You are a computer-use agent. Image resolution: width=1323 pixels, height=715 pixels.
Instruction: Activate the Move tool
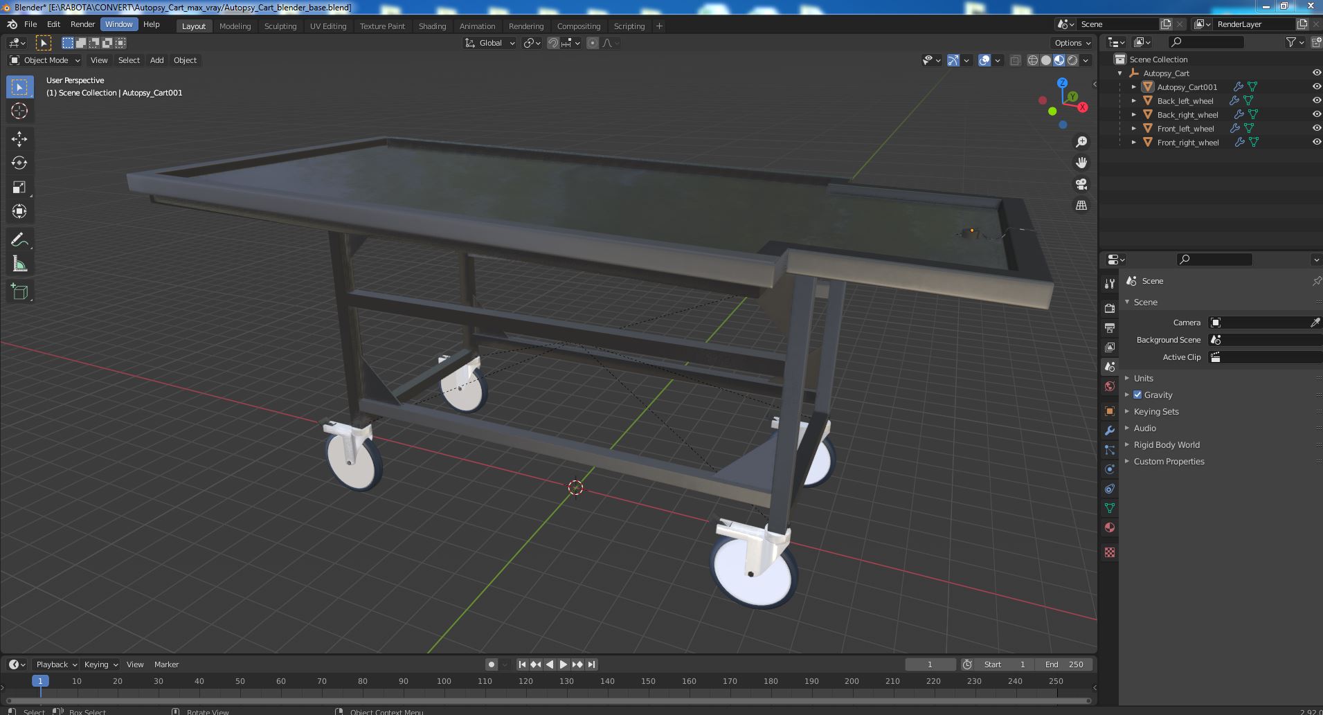pos(19,139)
